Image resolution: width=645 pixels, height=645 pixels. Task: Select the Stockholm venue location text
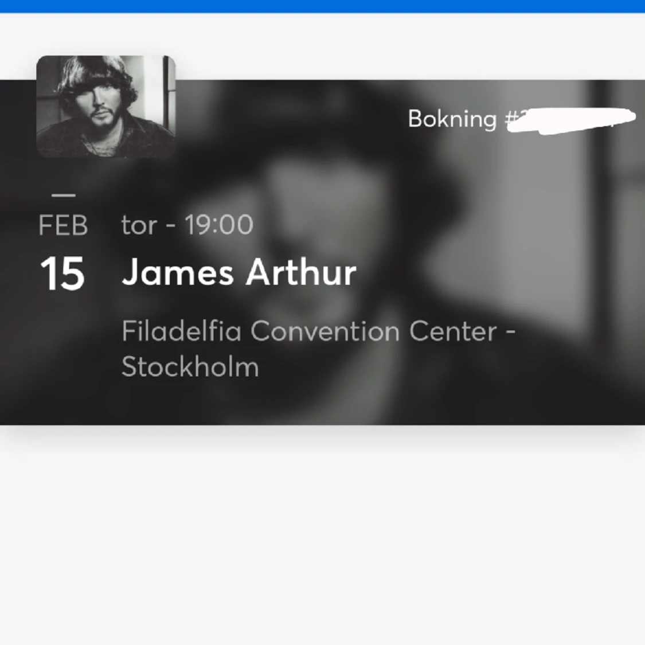(x=190, y=367)
